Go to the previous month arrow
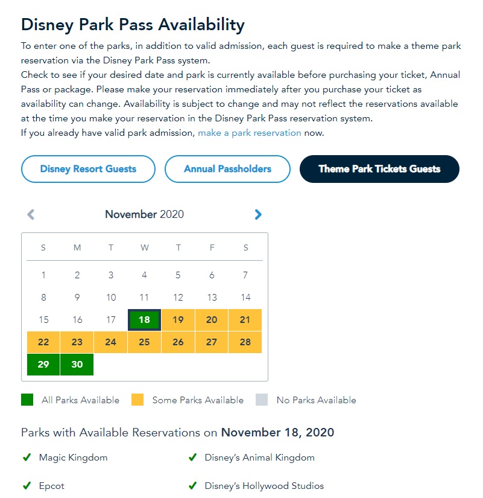 tap(31, 214)
